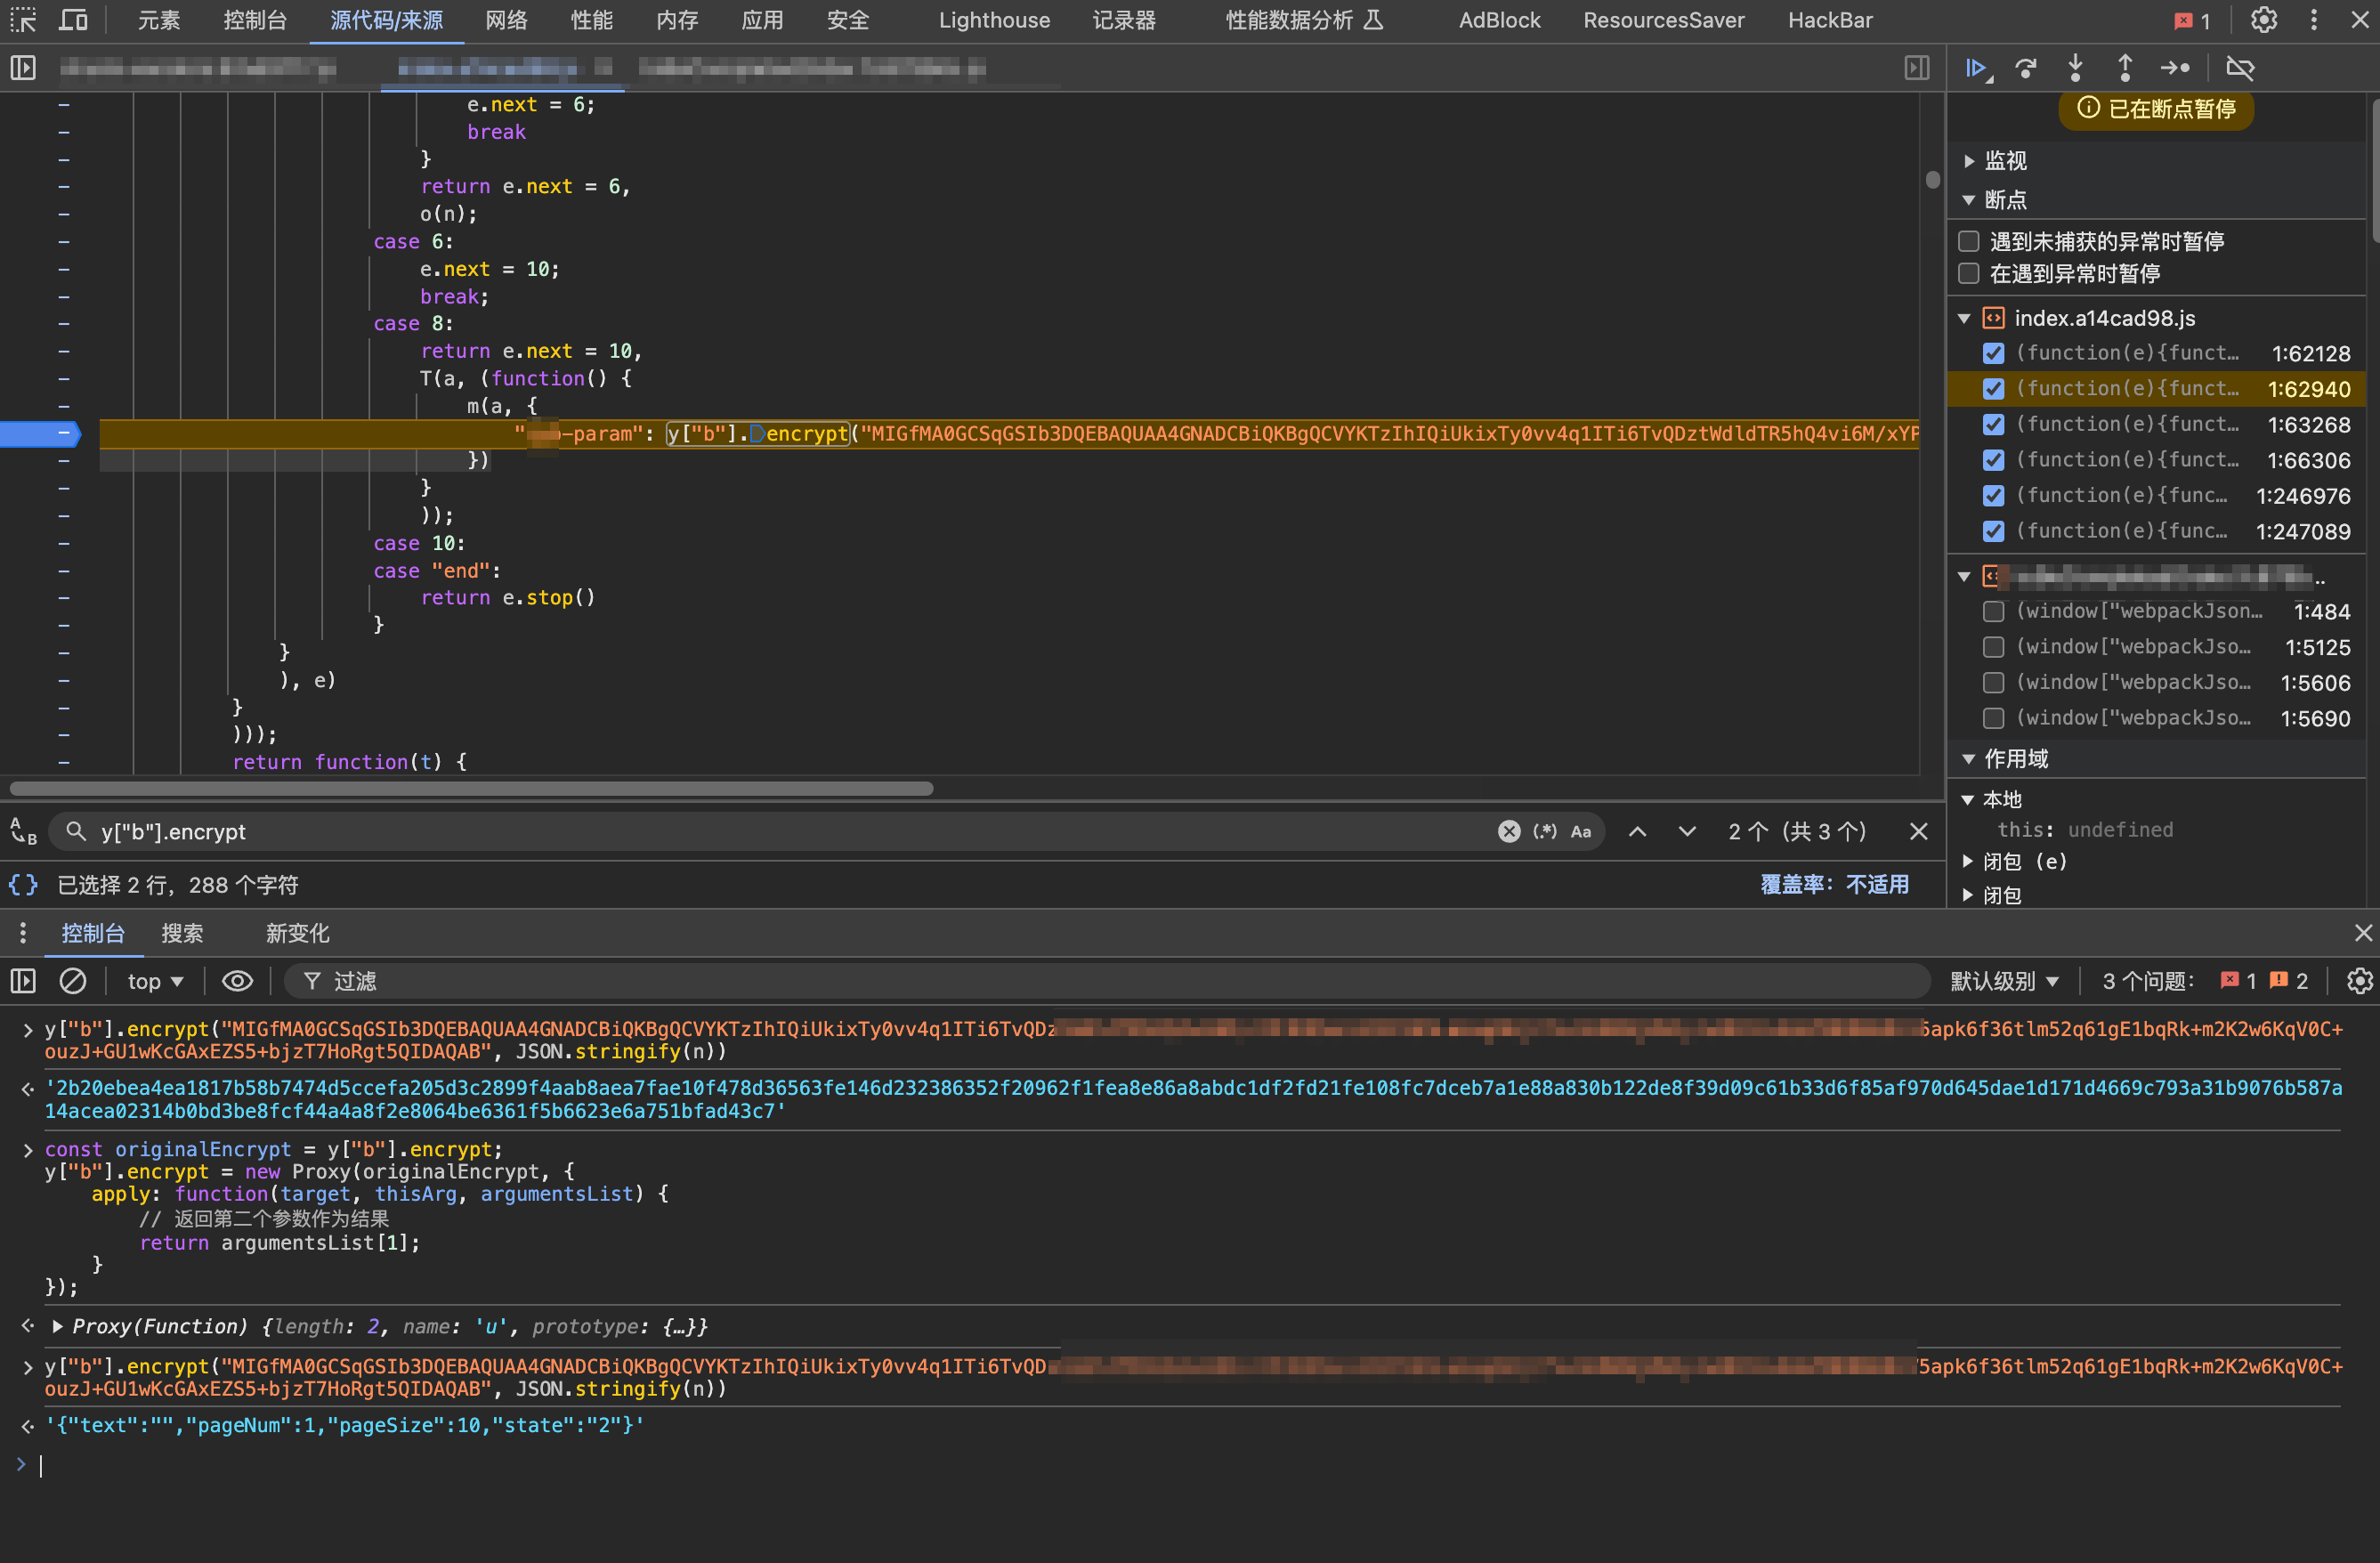This screenshot has height=1563, width=2380.
Task: Disable breakpoint at 1:63268
Action: (1993, 424)
